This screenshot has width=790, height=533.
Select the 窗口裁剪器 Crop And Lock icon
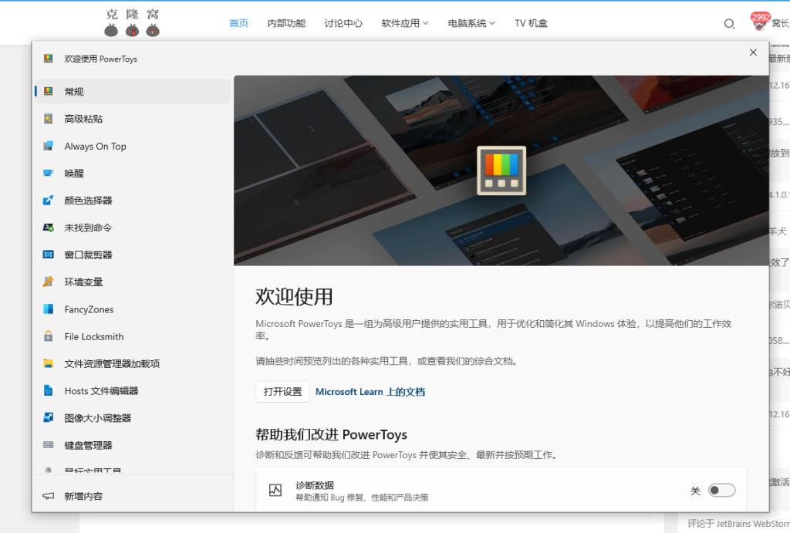(x=49, y=255)
